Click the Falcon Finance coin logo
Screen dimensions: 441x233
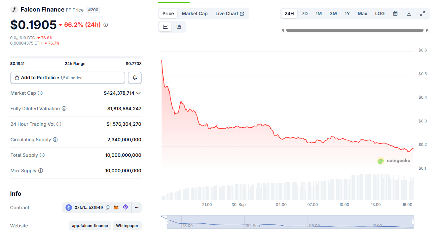point(14,10)
